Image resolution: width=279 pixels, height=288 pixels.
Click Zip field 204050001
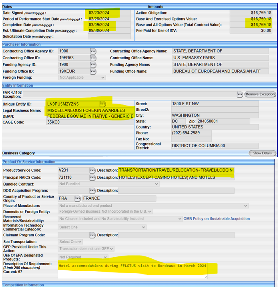pyautogui.click(x=223, y=122)
